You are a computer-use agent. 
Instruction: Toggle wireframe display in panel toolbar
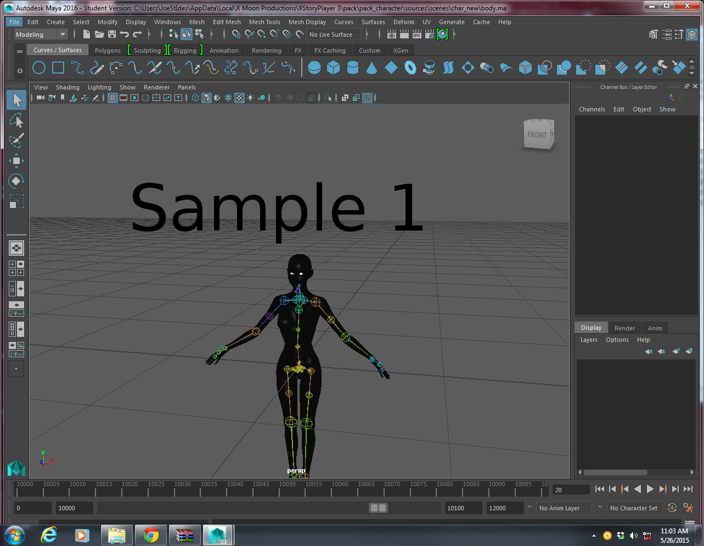[195, 98]
